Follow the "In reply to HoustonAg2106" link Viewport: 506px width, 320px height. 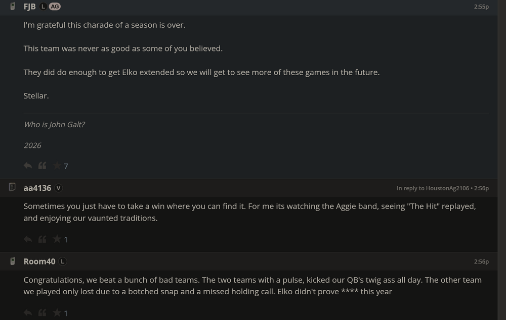(433, 188)
